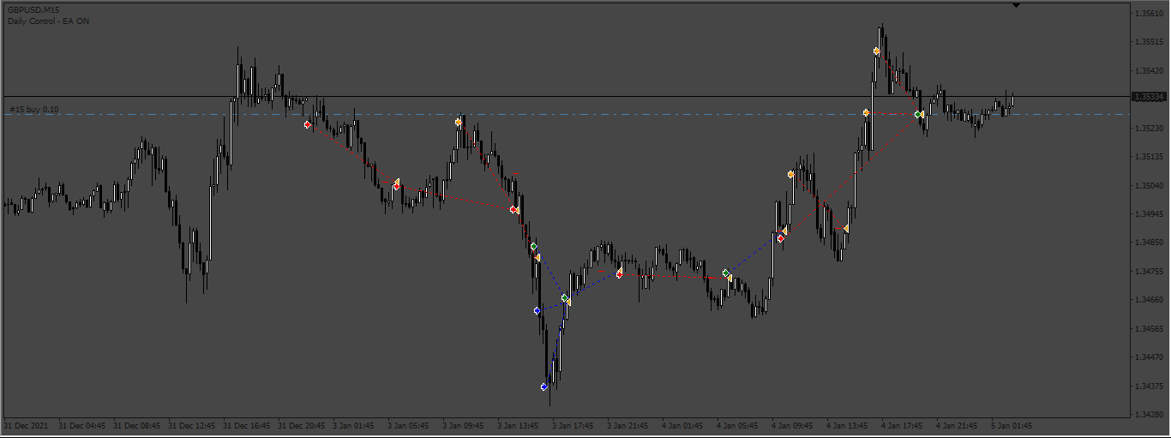The width and height of the screenshot is (1171, 438).
Task: Click the '31 Dec 08:45' time label
Action: coord(136,425)
